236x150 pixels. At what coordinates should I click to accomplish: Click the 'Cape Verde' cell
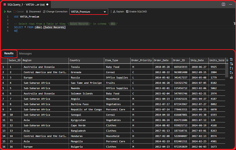tap(86, 125)
